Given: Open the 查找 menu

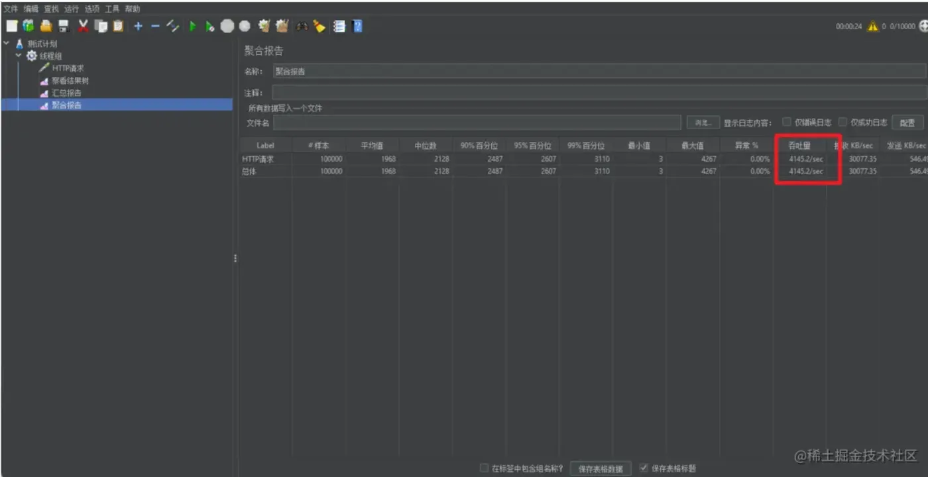Looking at the screenshot, I should pyautogui.click(x=51, y=9).
